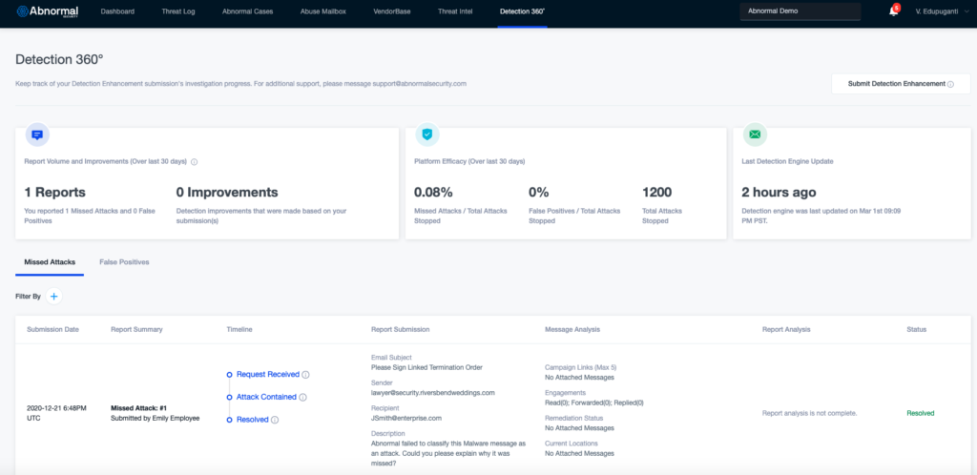Click Submitted by Emily Employee text
This screenshot has height=475, width=977.
click(x=156, y=419)
